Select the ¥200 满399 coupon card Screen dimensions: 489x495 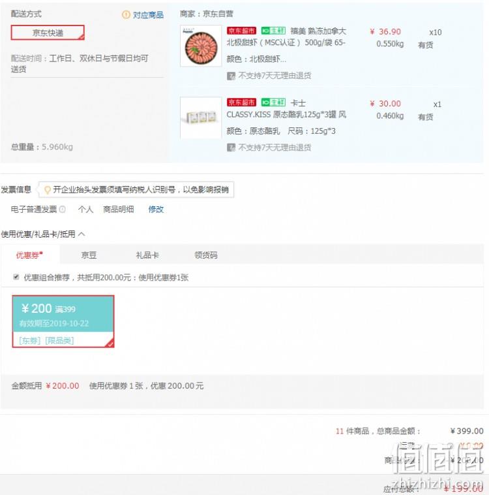[x=63, y=321]
